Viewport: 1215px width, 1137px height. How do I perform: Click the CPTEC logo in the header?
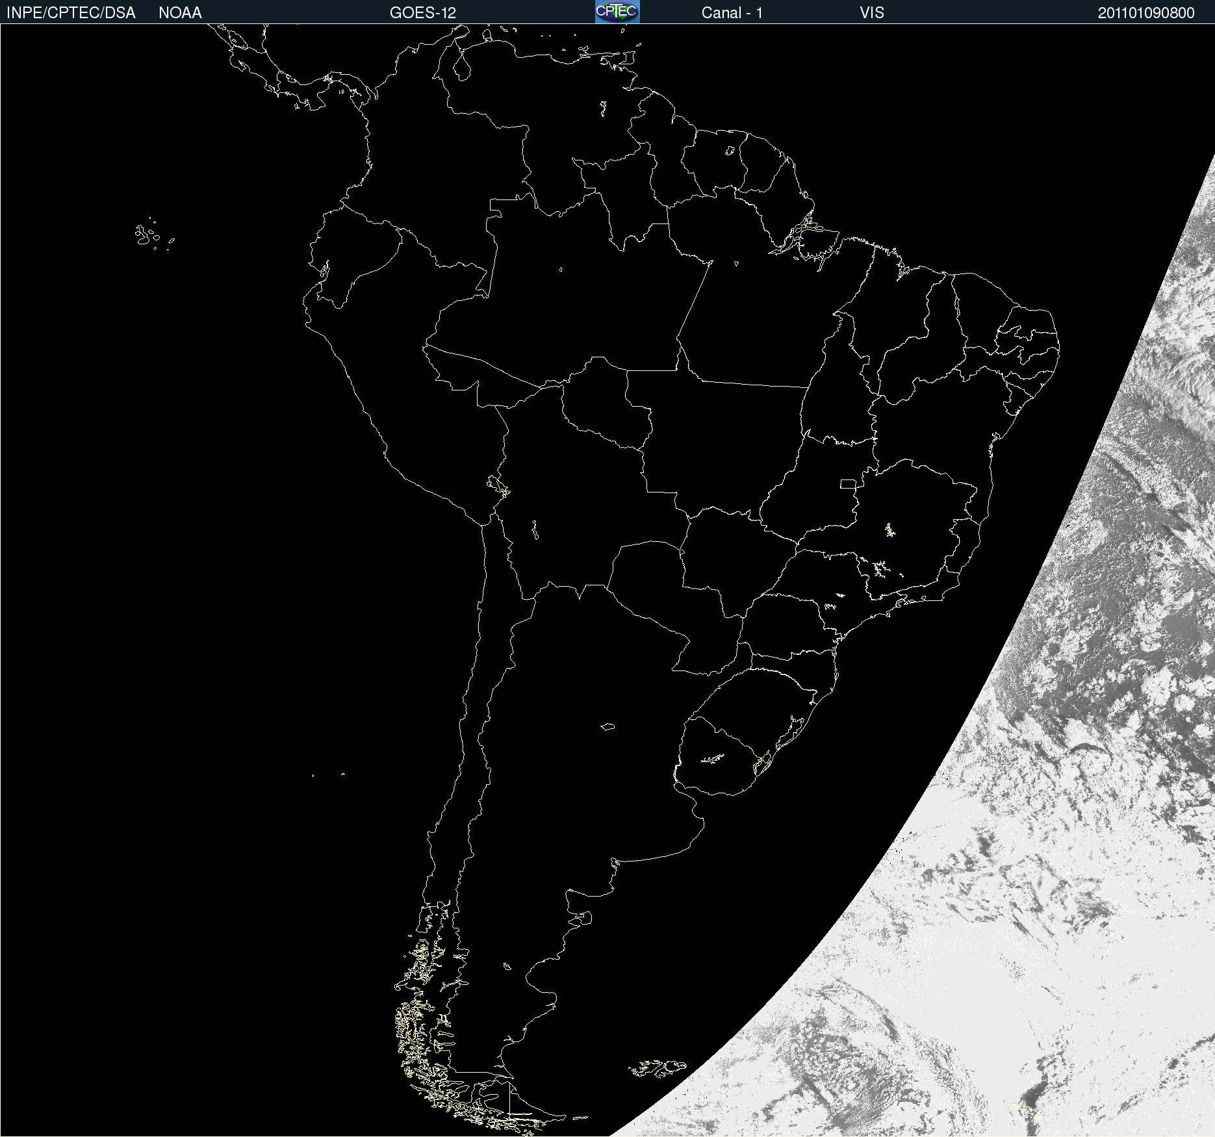coord(617,12)
